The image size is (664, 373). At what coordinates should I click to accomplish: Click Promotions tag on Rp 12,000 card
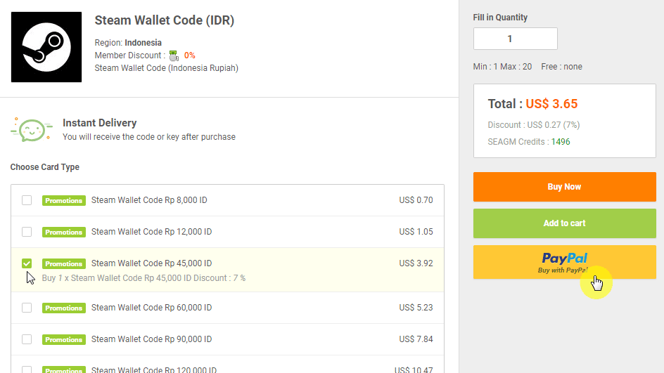64,233
